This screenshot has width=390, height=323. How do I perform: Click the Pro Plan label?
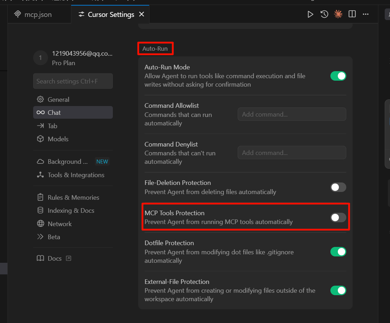(x=63, y=63)
